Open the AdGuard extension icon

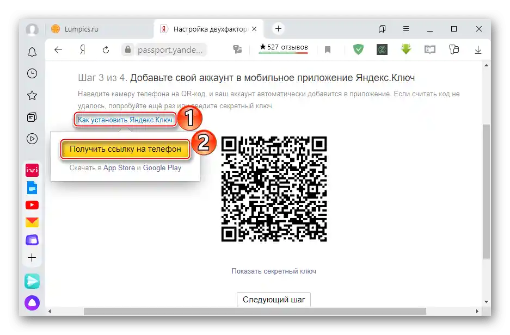[358, 49]
